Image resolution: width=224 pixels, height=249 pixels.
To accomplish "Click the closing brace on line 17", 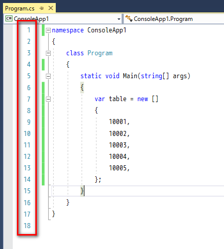I will pyautogui.click(x=53, y=214).
